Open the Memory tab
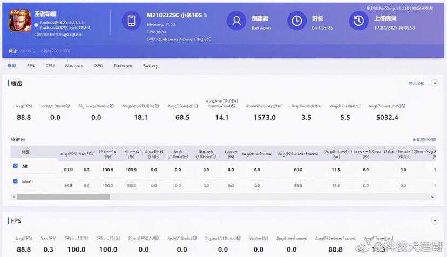The height and width of the screenshot is (257, 447). point(74,66)
